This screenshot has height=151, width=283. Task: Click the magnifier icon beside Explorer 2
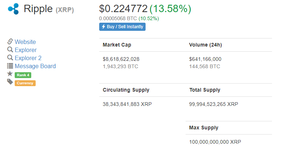(x=10, y=58)
